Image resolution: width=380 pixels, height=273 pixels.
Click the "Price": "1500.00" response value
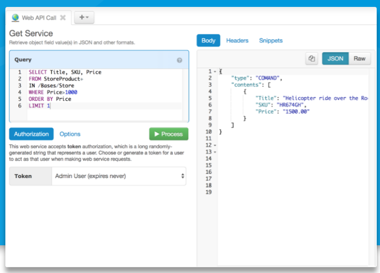[x=296, y=112]
